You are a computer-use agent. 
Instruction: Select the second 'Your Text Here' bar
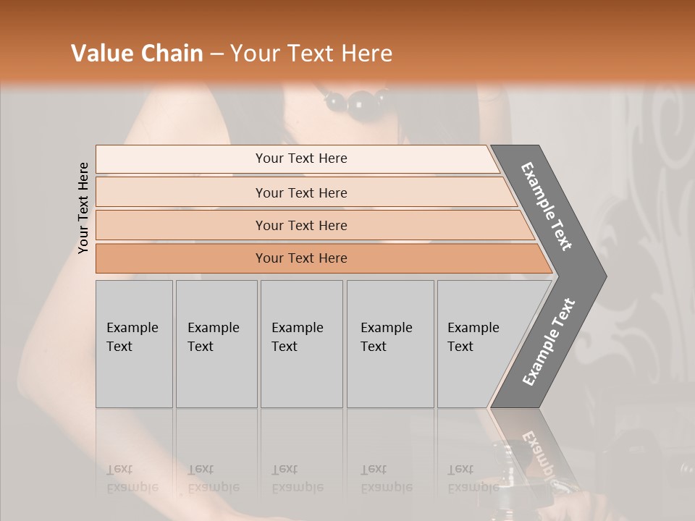tap(306, 192)
